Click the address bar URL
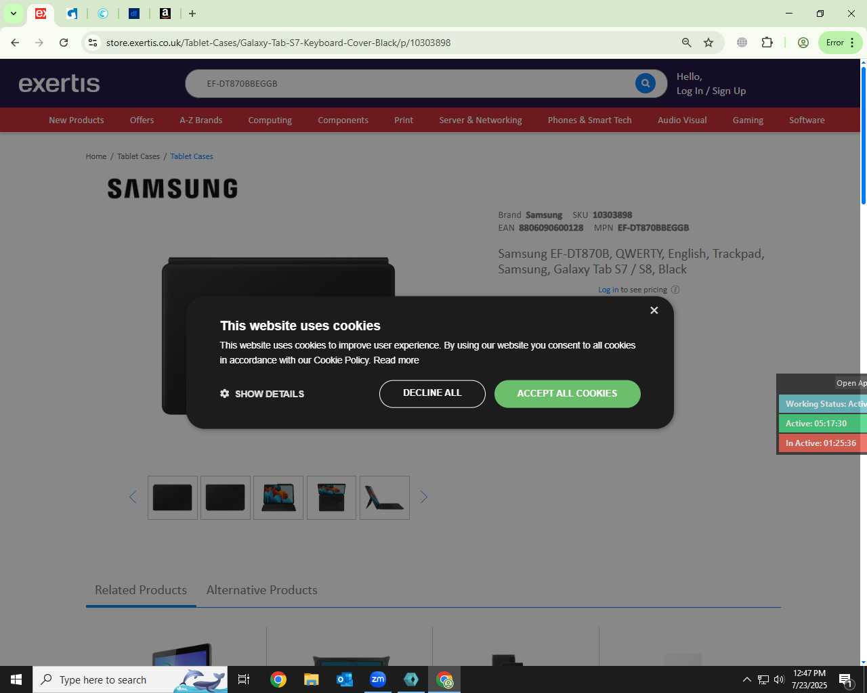The height and width of the screenshot is (693, 867). tap(278, 43)
